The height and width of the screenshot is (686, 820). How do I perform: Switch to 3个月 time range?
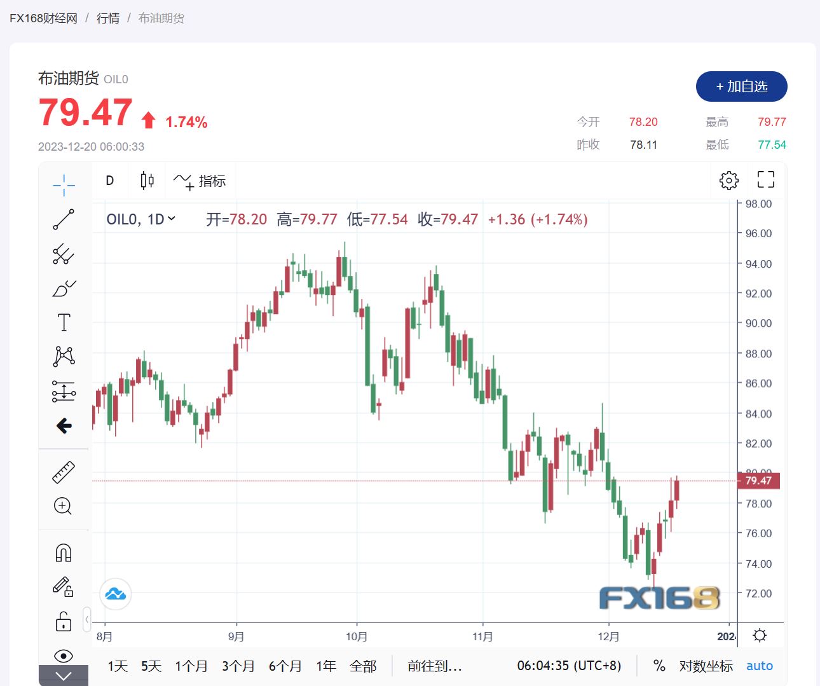click(x=238, y=666)
